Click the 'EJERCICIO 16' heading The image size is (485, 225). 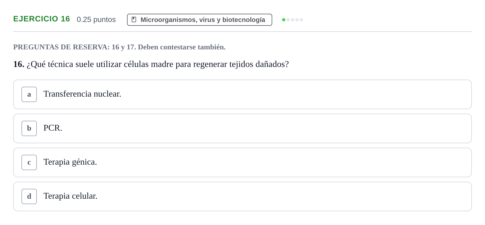42,19
